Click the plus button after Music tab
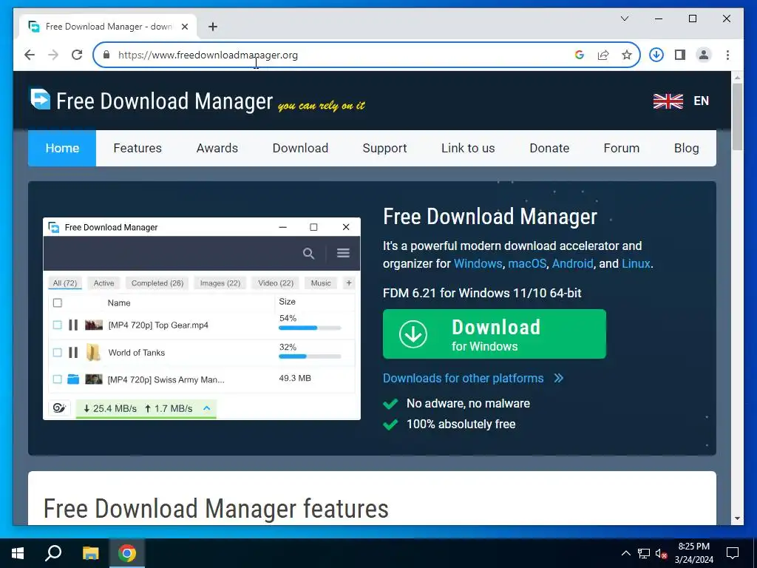 click(349, 283)
